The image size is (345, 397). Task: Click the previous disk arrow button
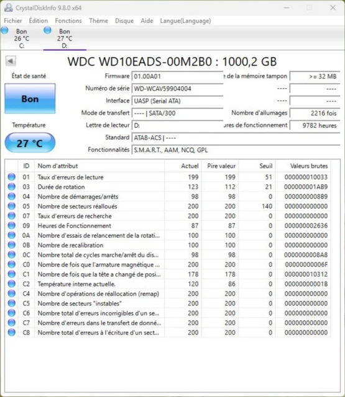(11, 61)
